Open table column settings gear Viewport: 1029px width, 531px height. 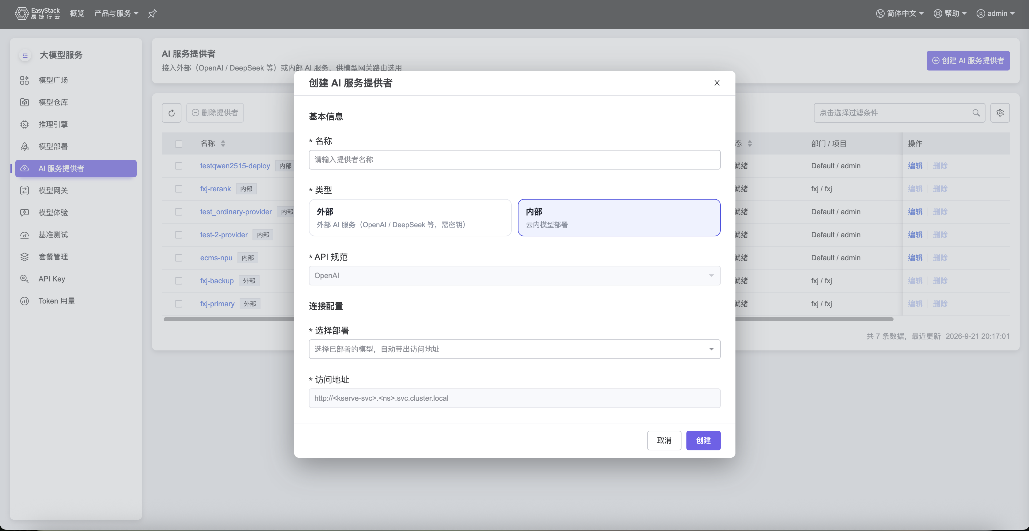[x=1000, y=113]
